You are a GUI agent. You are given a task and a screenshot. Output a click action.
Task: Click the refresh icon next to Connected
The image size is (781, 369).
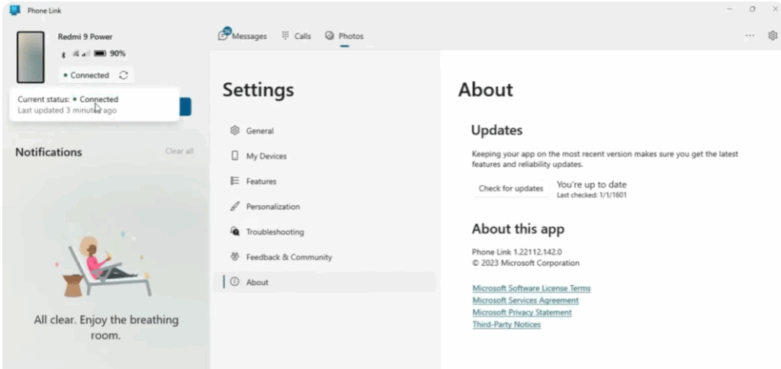[x=124, y=75]
